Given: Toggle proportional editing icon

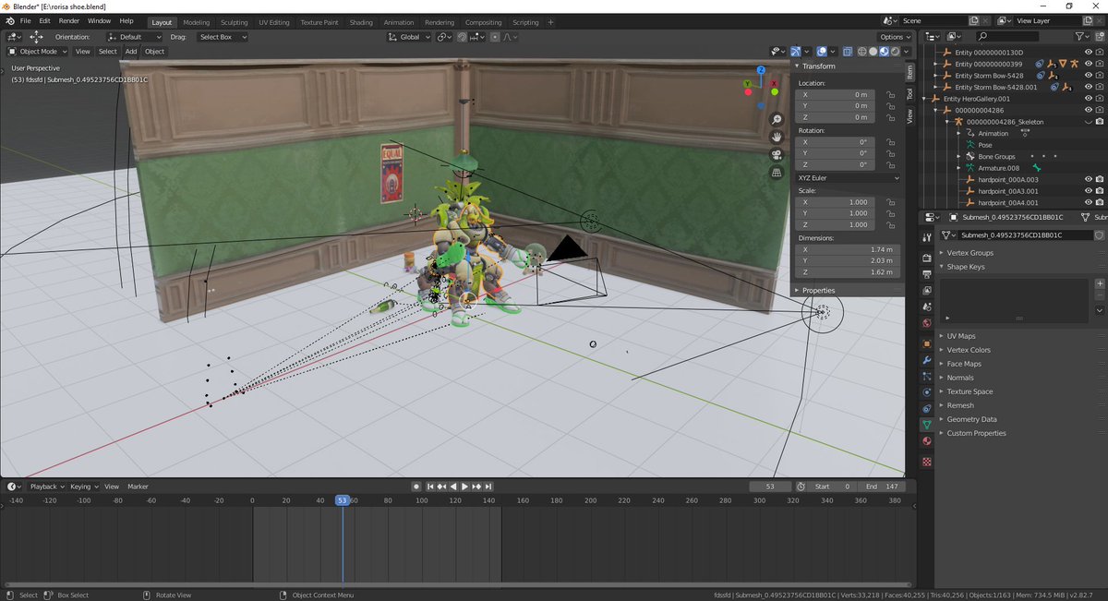Looking at the screenshot, I should pos(495,37).
